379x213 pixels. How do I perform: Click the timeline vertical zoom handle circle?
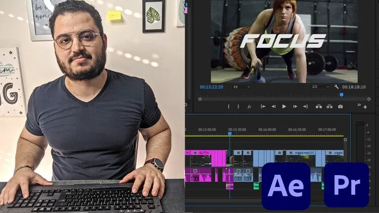(345, 139)
